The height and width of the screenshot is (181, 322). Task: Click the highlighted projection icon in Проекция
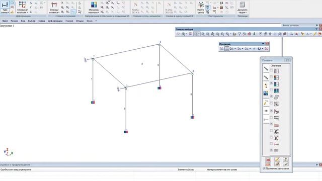click(227, 49)
